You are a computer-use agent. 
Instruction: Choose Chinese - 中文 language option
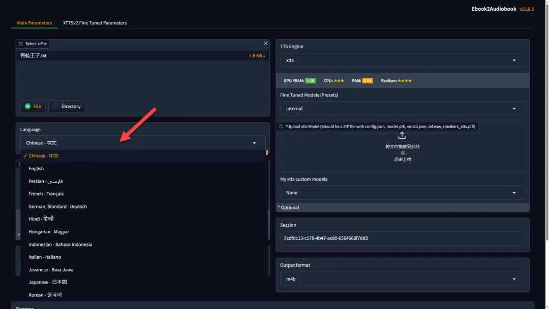point(143,156)
